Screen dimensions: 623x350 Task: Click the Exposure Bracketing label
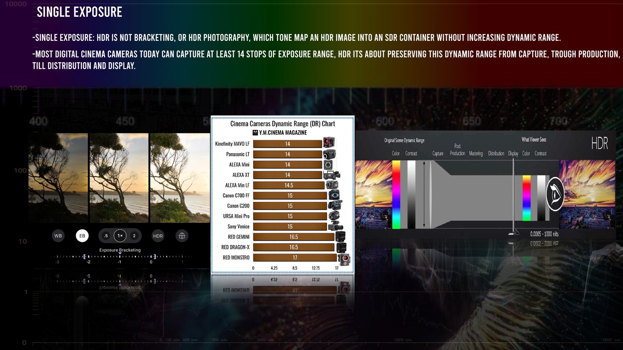pyautogui.click(x=120, y=250)
